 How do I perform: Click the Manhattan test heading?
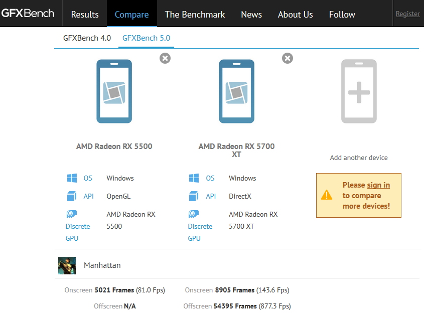(x=102, y=265)
